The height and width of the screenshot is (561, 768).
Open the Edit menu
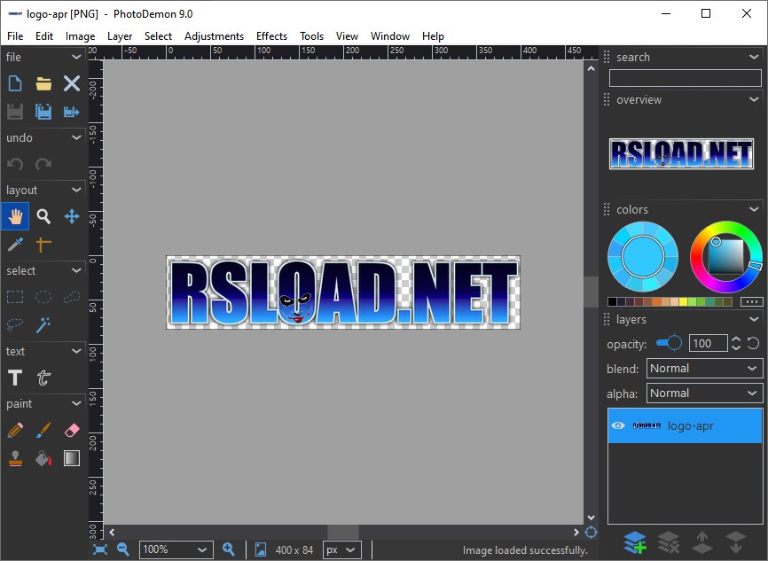pos(44,35)
